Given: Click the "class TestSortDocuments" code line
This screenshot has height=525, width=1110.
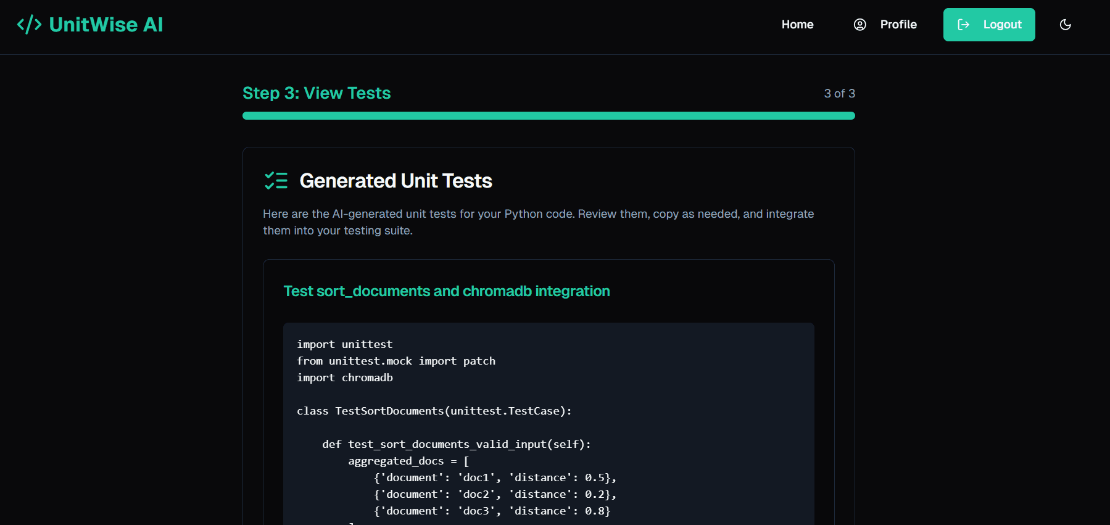Looking at the screenshot, I should [x=434, y=411].
